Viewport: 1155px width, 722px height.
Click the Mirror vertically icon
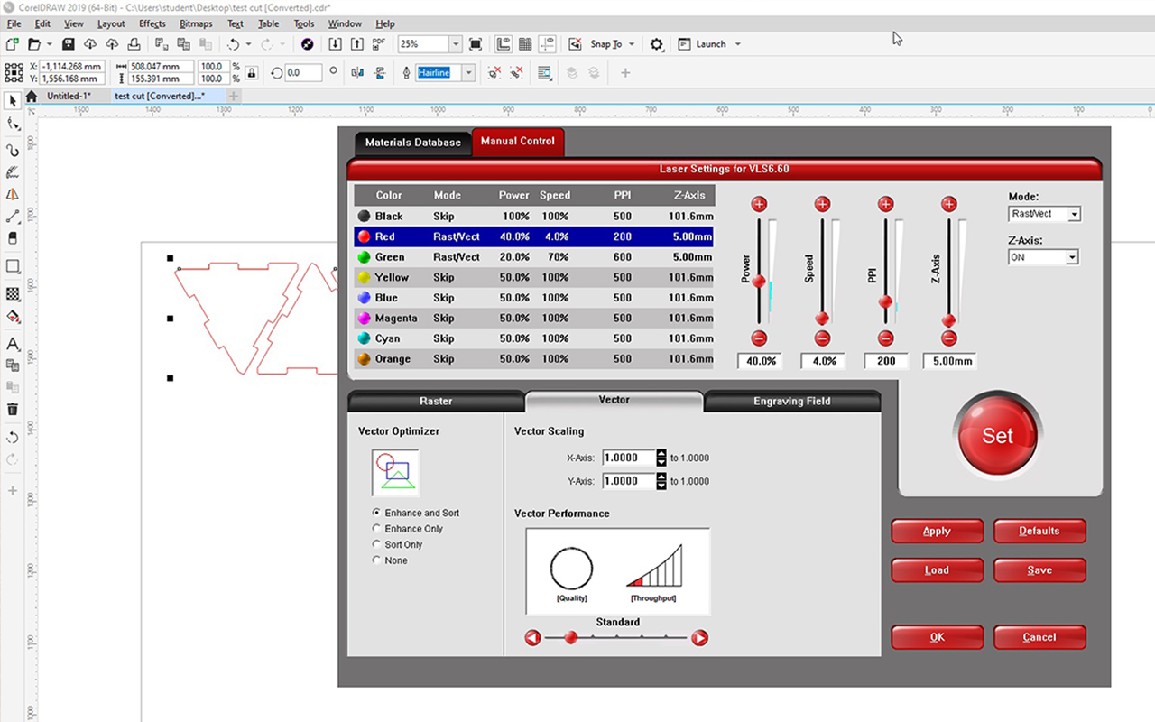tap(380, 73)
